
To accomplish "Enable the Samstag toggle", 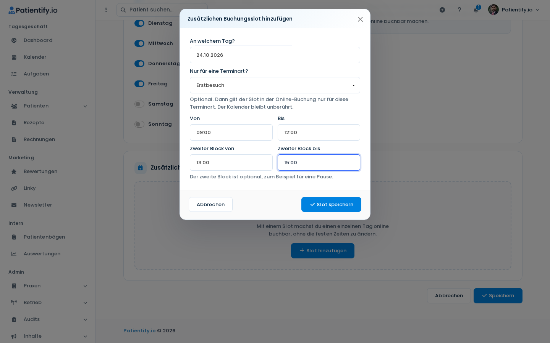I will point(139,104).
